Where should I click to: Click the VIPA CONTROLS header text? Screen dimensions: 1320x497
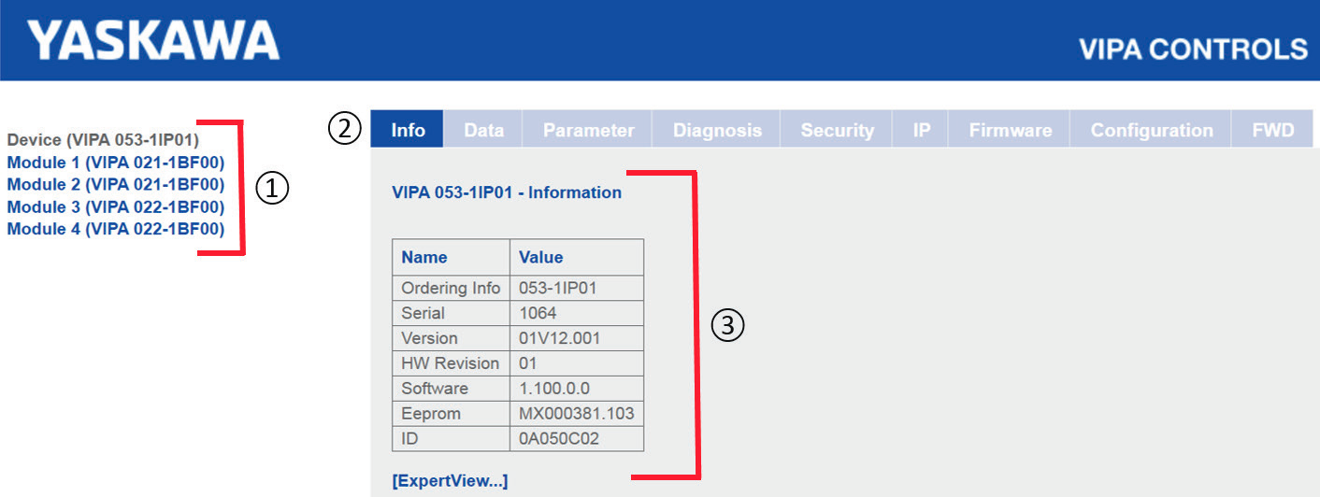1193,49
